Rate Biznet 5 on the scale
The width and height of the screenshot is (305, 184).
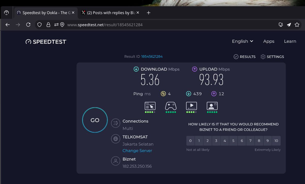[233, 141]
